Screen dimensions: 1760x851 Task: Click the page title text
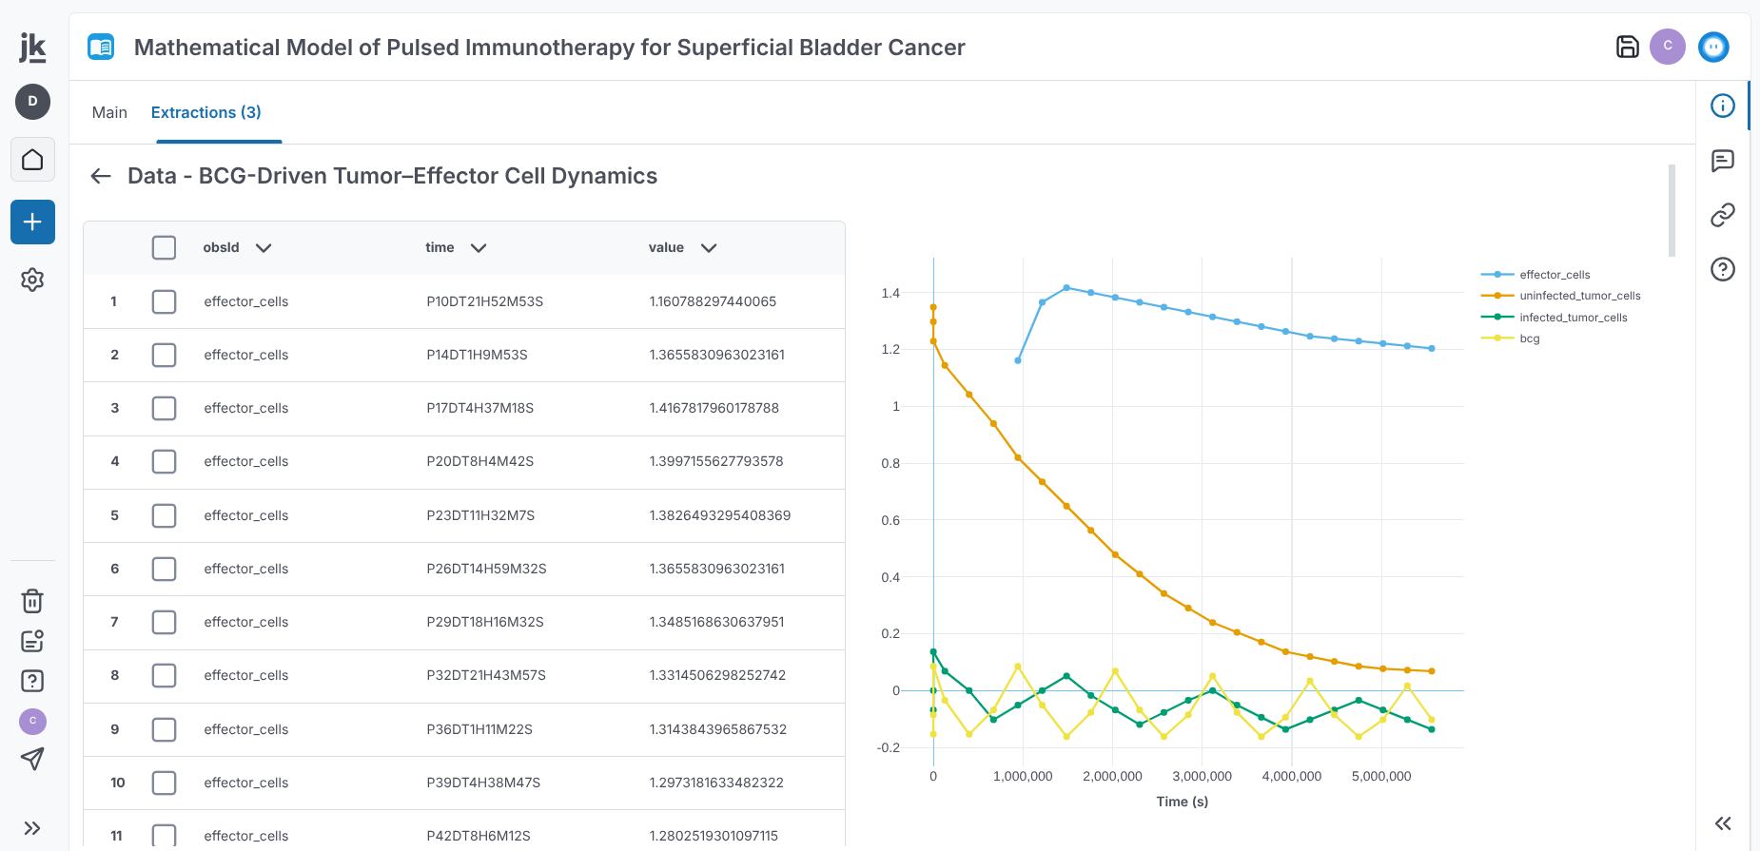[x=550, y=48]
